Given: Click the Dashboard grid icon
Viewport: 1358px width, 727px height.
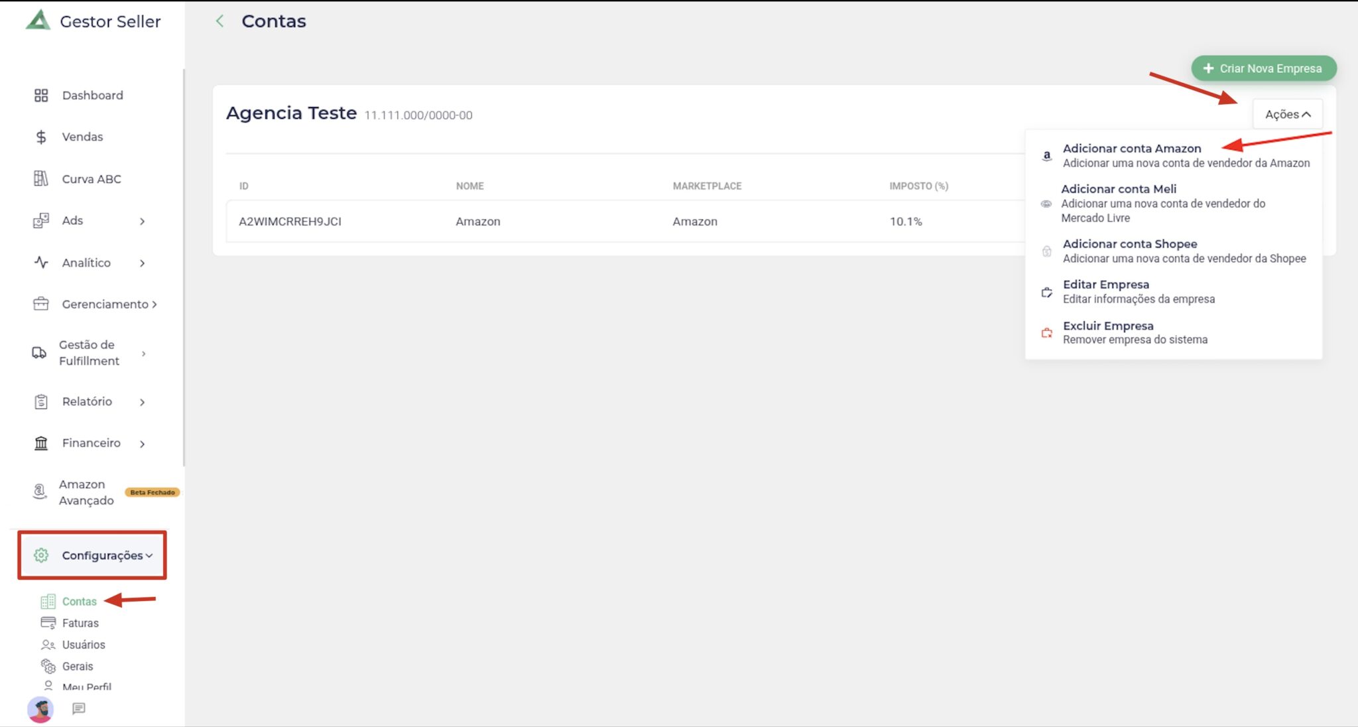Looking at the screenshot, I should [x=41, y=96].
